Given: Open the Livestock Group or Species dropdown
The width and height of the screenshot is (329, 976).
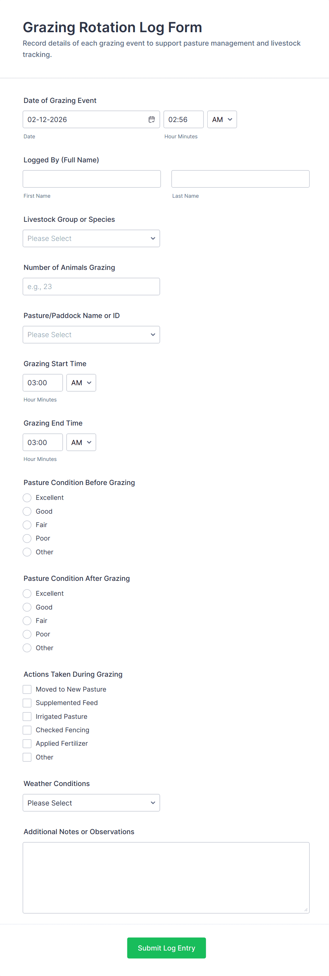Looking at the screenshot, I should [91, 238].
